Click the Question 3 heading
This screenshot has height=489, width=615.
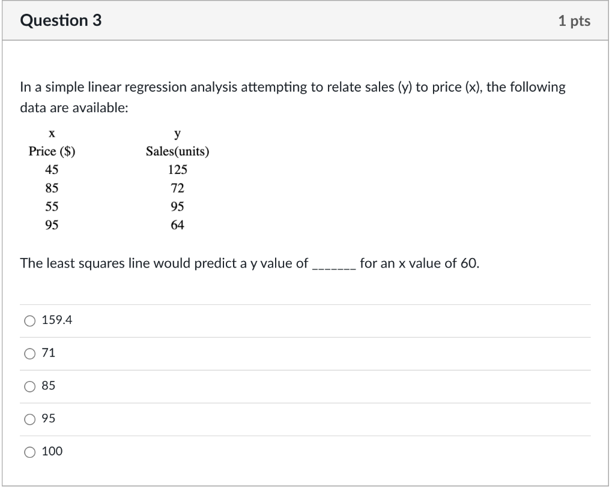(x=61, y=21)
